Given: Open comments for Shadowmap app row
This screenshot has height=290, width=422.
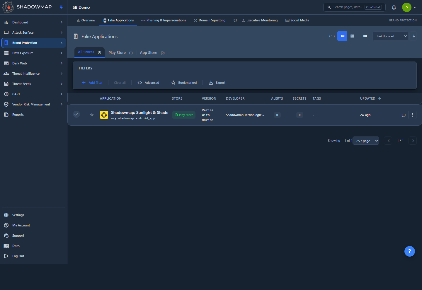Looking at the screenshot, I should pos(404,115).
